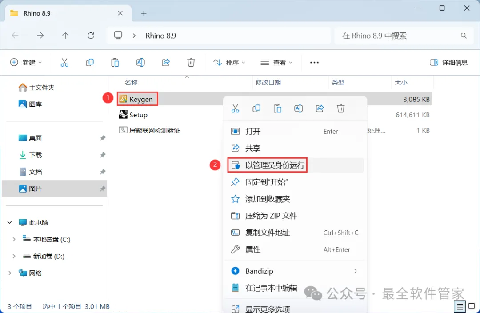Collapse the 此电脑 tree node
This screenshot has width=480, height=313.
pyautogui.click(x=10, y=222)
